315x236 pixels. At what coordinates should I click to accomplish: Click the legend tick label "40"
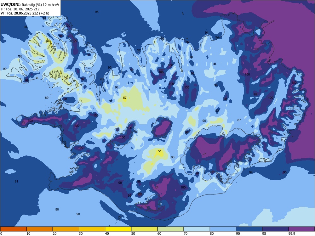point(107,233)
